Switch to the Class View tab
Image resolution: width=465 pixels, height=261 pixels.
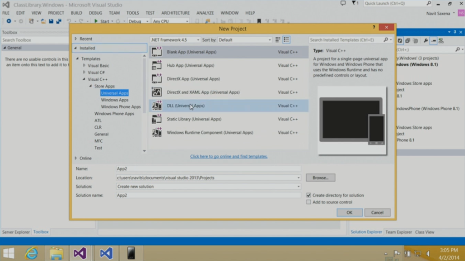click(x=425, y=232)
